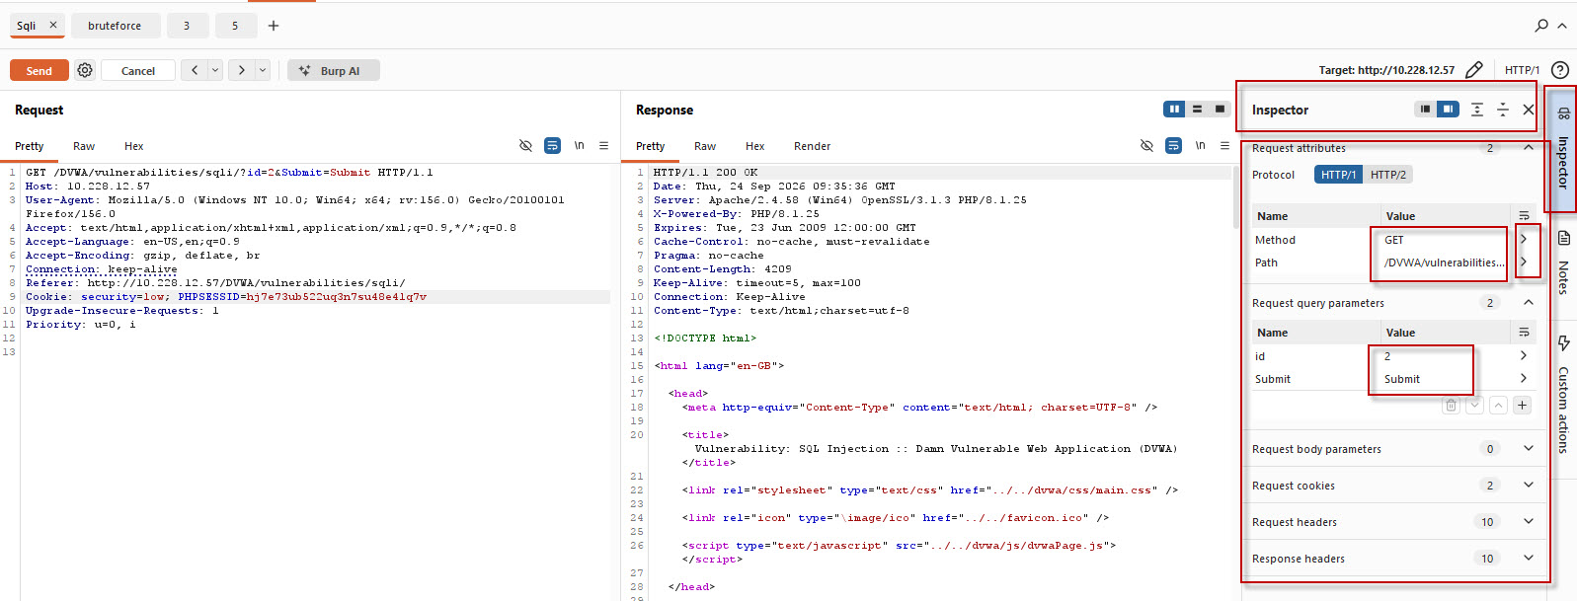
Task: Open dropdown of next requests history
Action: tap(262, 70)
